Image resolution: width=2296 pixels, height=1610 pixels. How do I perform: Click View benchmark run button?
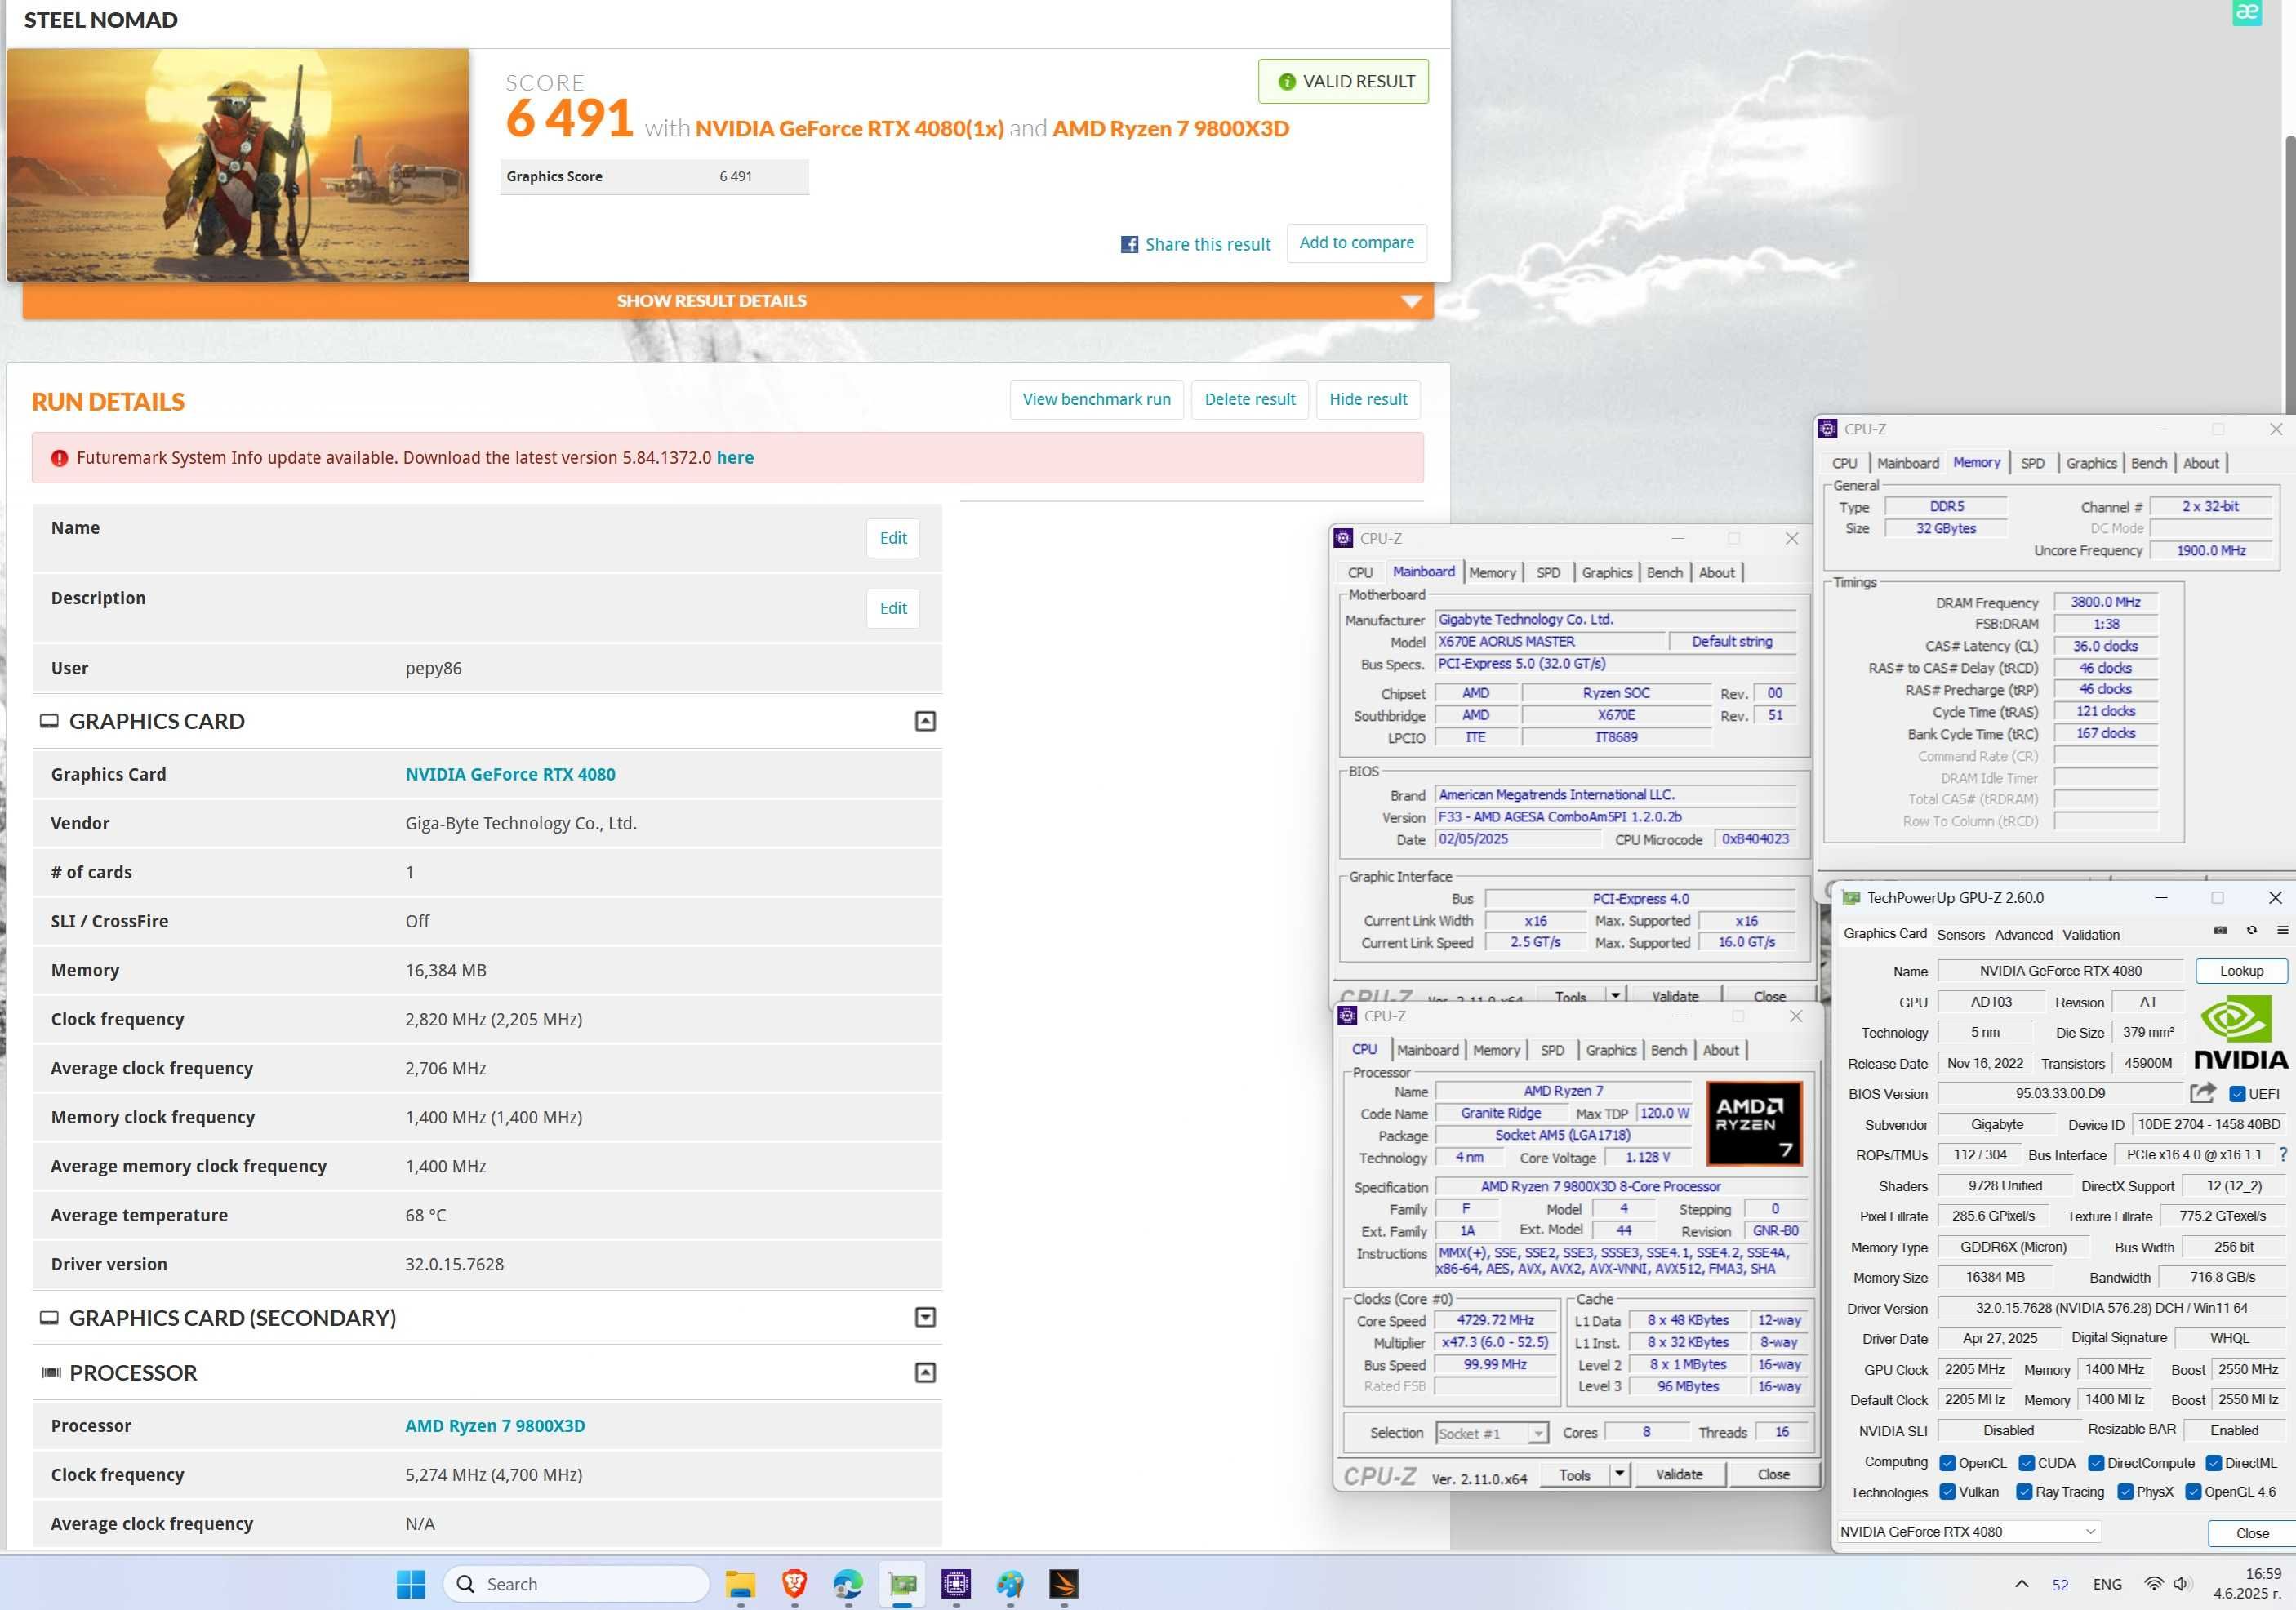click(x=1096, y=399)
